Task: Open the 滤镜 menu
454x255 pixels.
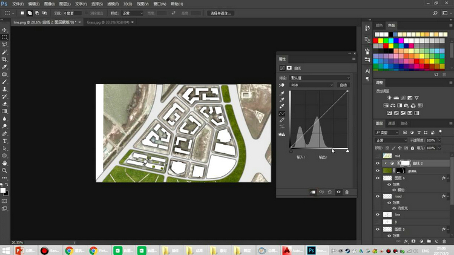Action: (x=113, y=4)
